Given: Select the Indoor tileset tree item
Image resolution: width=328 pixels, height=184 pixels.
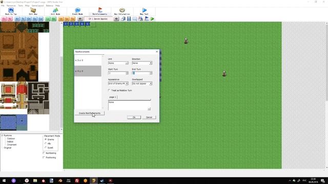Looking at the screenshot, I should tap(10, 142).
